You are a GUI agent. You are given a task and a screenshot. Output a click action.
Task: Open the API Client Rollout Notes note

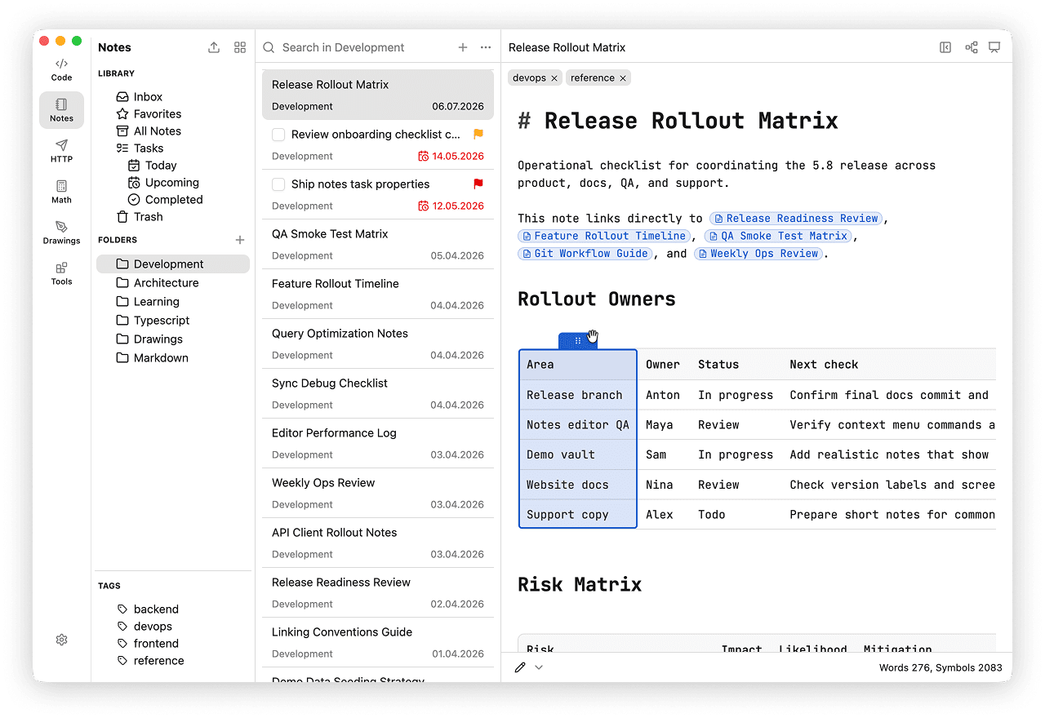[378, 543]
